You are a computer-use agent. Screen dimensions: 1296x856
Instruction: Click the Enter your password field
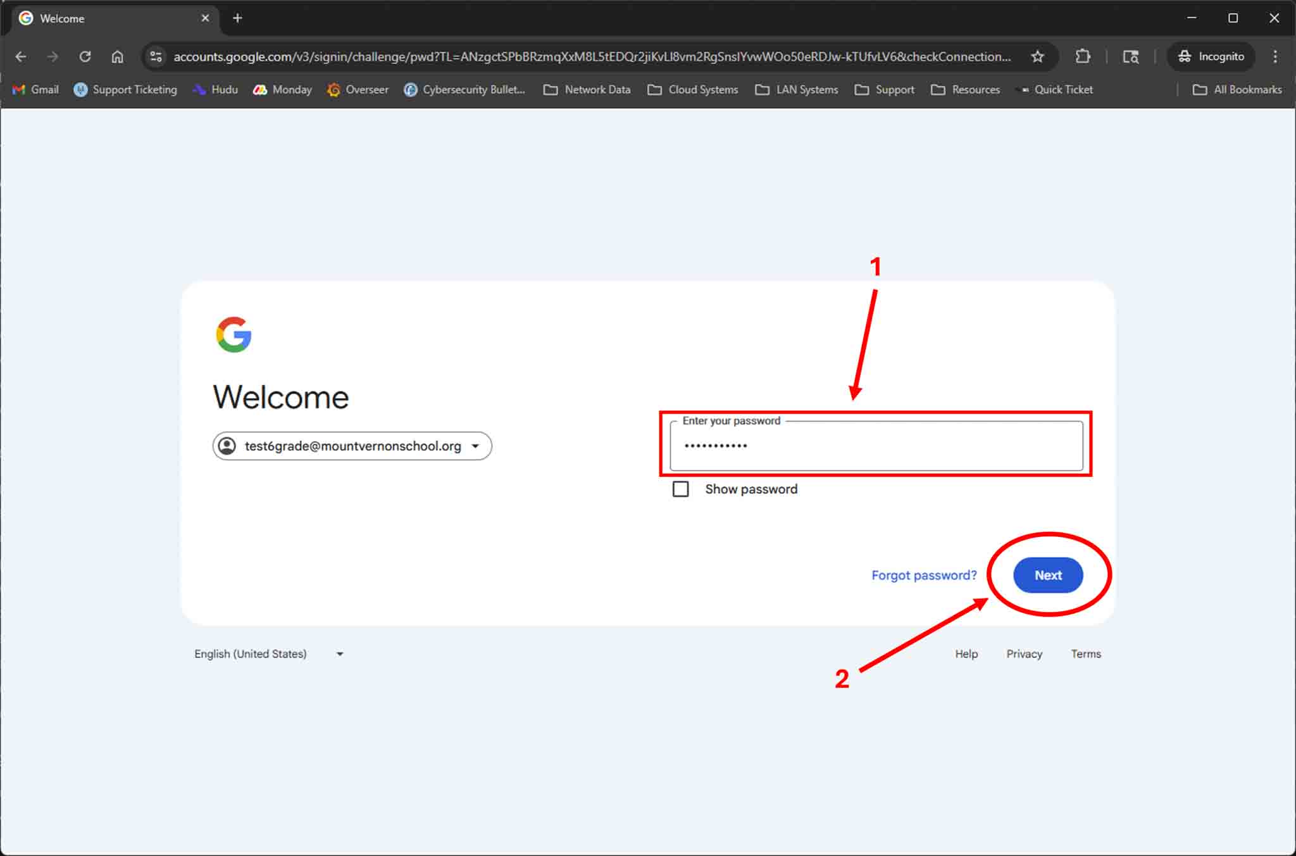point(876,446)
